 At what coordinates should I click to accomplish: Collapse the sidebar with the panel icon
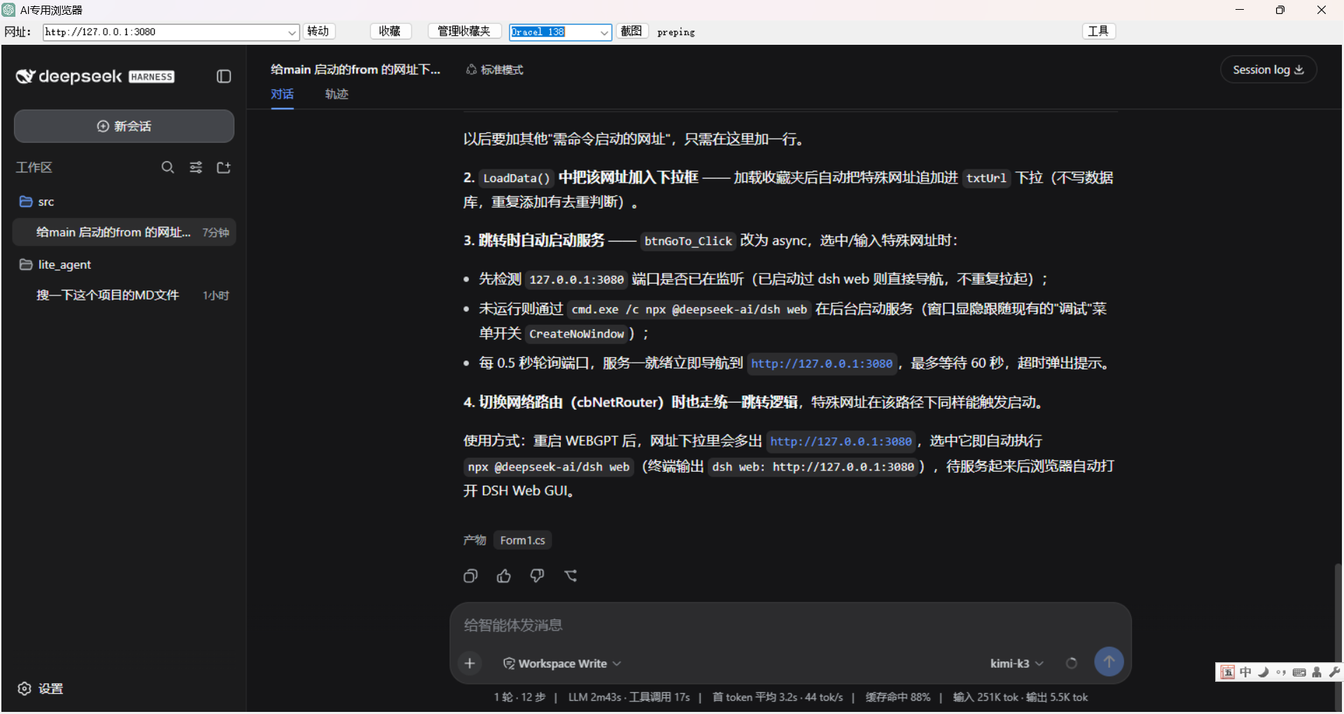[x=223, y=76]
